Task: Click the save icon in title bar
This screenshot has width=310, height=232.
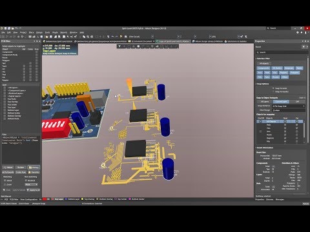Action: coord(6,28)
